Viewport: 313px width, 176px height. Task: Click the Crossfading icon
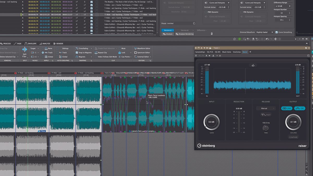click(x=77, y=48)
